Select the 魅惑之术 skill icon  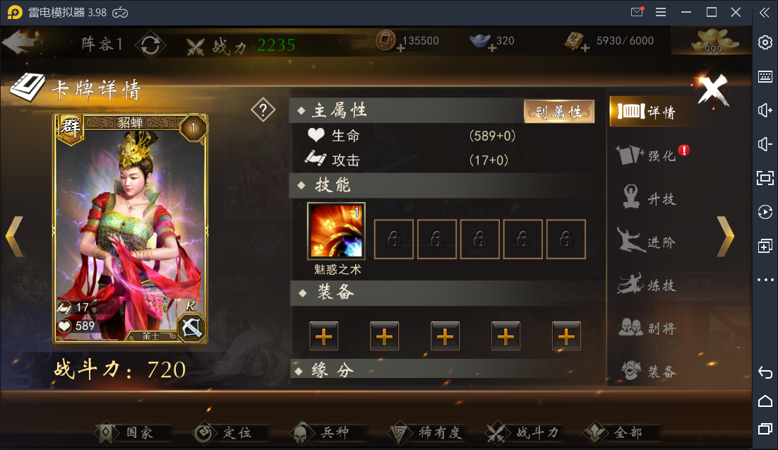[337, 231]
